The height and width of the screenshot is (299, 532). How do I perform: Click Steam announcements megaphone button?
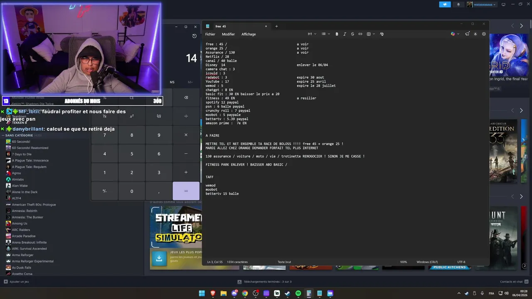445,5
